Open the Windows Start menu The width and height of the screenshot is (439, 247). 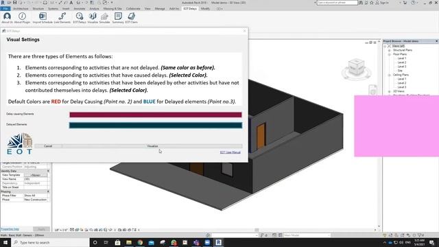click(x=5, y=242)
